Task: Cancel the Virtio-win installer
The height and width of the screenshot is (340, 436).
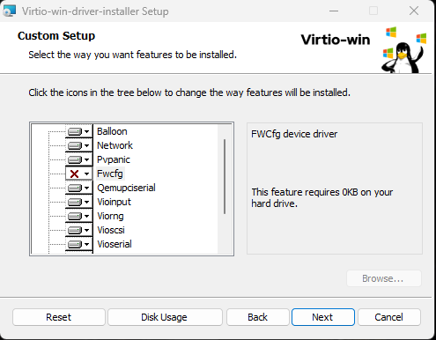Action: (389, 317)
